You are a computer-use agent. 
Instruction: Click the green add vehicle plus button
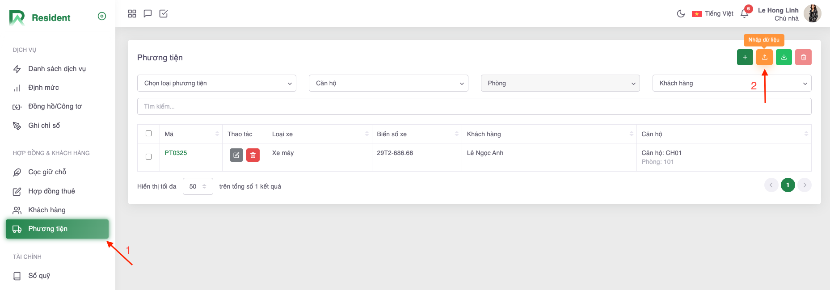pyautogui.click(x=745, y=57)
